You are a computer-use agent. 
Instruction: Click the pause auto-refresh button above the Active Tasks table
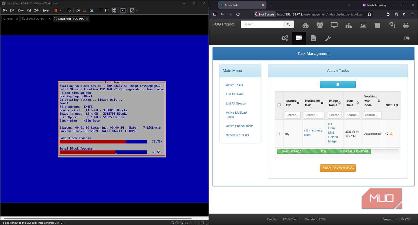(338, 84)
